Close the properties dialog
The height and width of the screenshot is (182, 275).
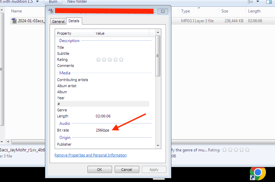pyautogui.click(x=163, y=11)
